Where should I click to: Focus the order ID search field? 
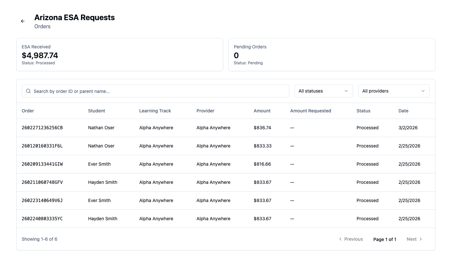tap(159, 91)
